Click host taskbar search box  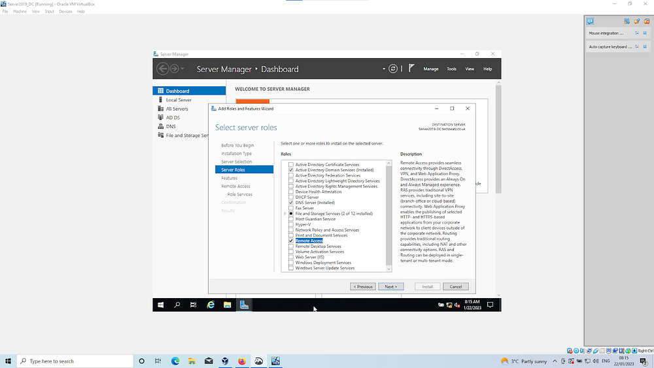75,361
